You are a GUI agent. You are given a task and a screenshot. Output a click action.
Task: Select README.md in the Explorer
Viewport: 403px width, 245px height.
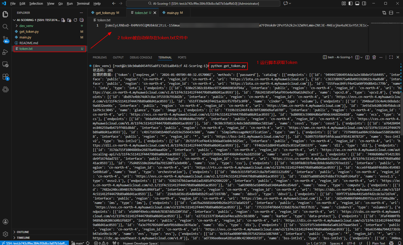pos(29,43)
